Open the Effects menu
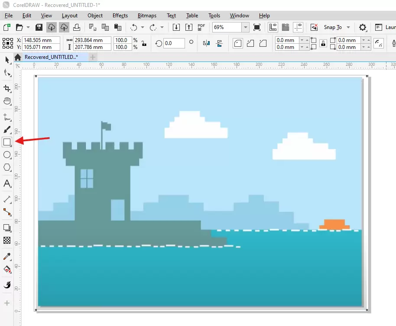 pos(120,16)
